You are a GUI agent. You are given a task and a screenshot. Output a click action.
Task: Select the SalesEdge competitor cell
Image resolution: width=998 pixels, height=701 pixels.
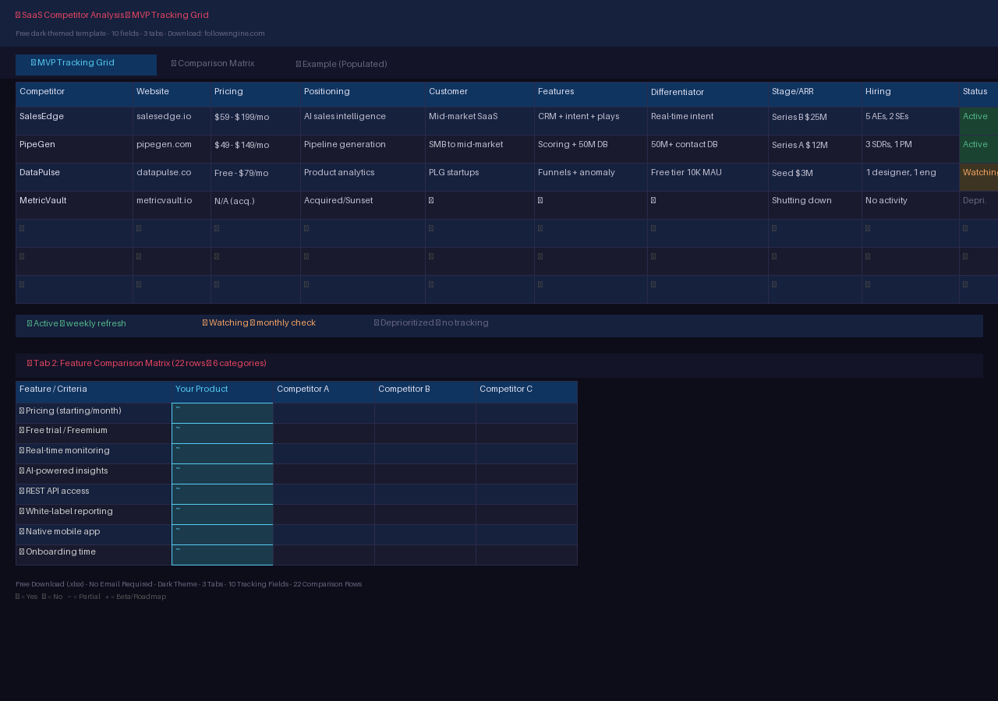coord(74,122)
